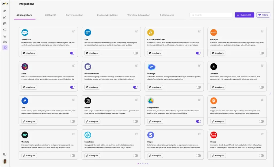The width and height of the screenshot is (274, 167).
Task: Click the Custom API button
Action: coord(244,15)
